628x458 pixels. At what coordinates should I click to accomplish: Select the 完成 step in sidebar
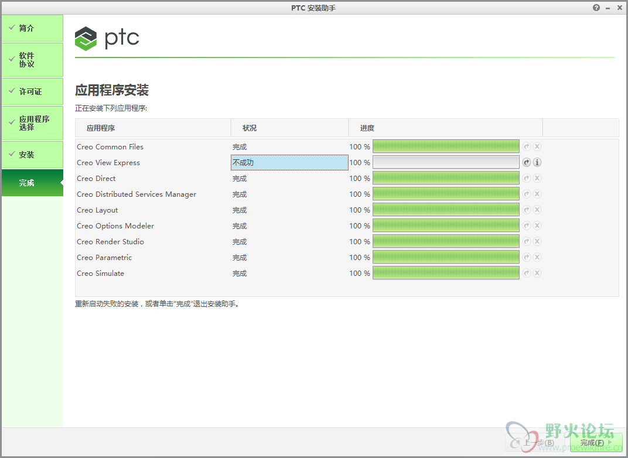pos(32,183)
